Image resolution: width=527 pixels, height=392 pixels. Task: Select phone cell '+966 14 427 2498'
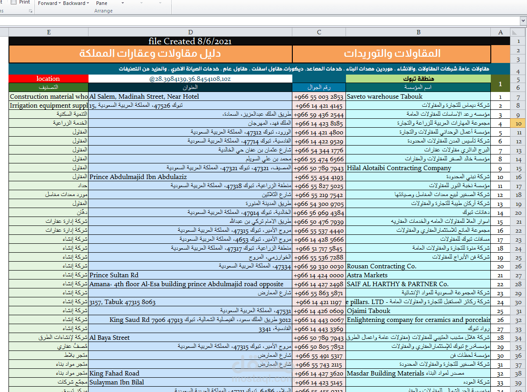coord(319,284)
